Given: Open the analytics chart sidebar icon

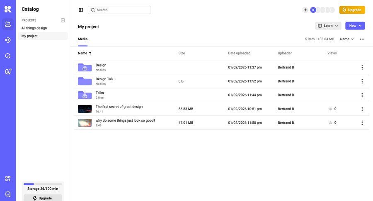Looking at the screenshot, I should [x=8, y=56].
